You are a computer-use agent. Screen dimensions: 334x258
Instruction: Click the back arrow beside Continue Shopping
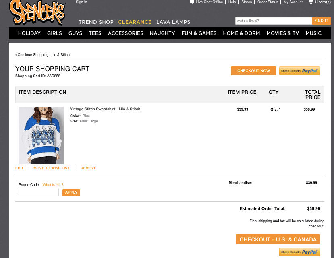tap(16, 55)
